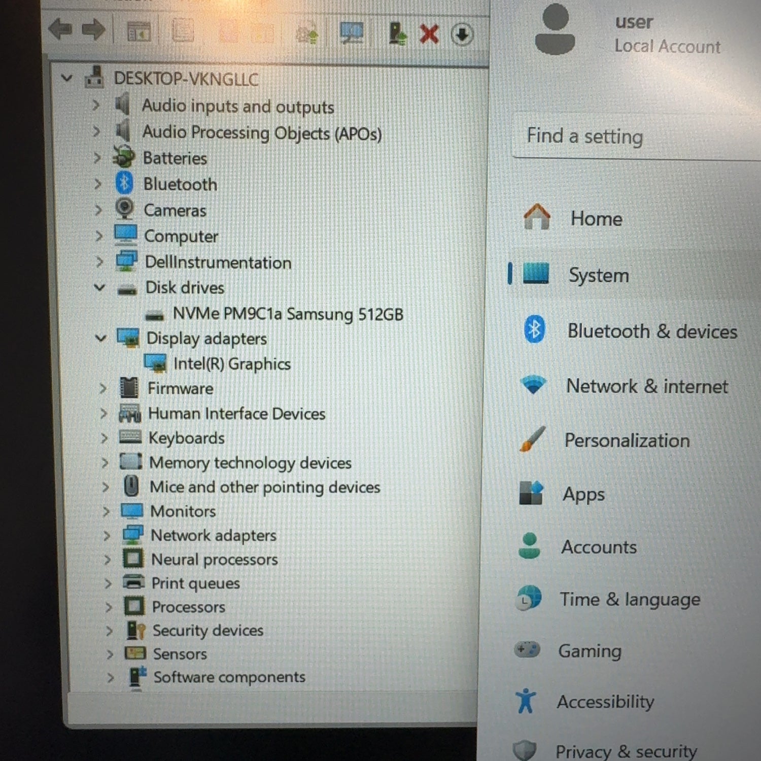
Task: Expand the Network adapters category
Action: coord(107,535)
